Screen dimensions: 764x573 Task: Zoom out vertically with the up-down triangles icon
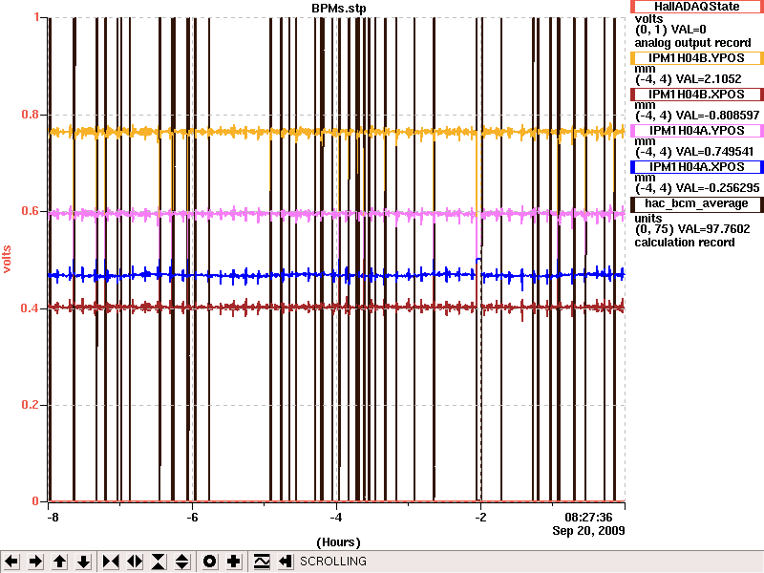182,562
